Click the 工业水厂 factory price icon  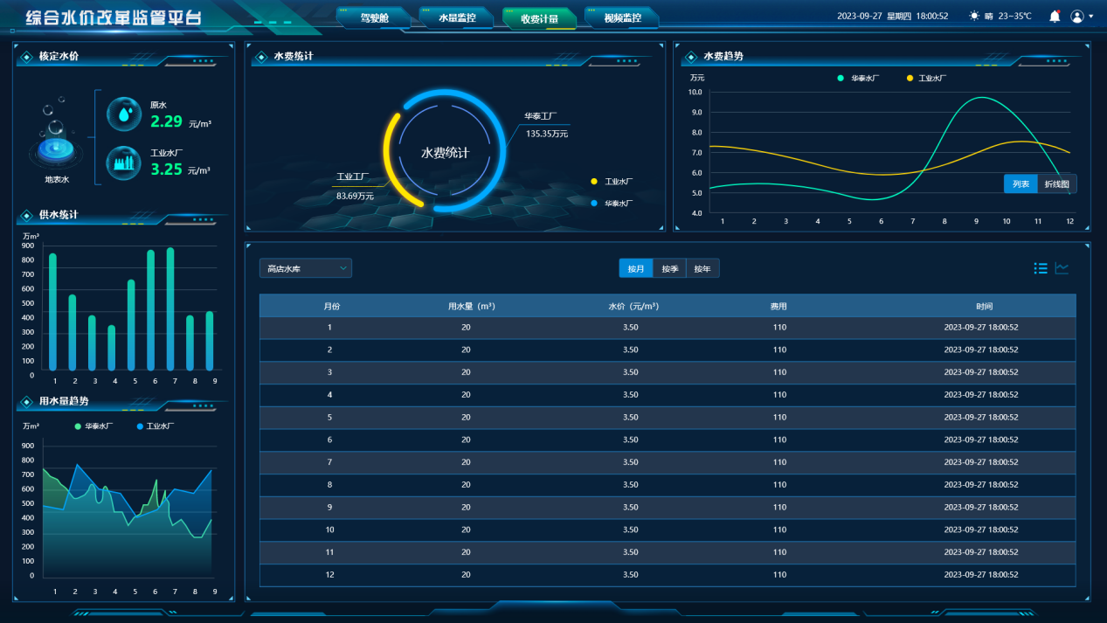(124, 163)
